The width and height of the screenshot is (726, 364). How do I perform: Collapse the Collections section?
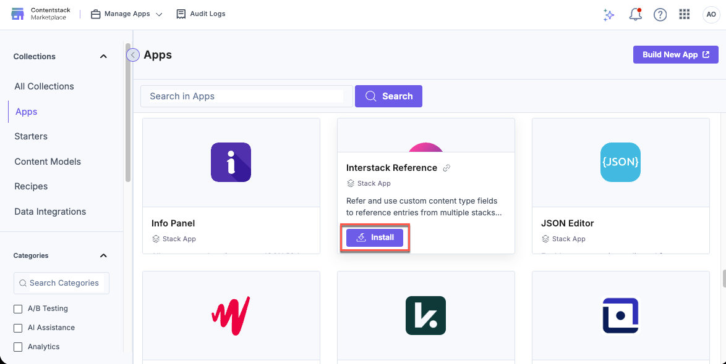click(x=104, y=56)
